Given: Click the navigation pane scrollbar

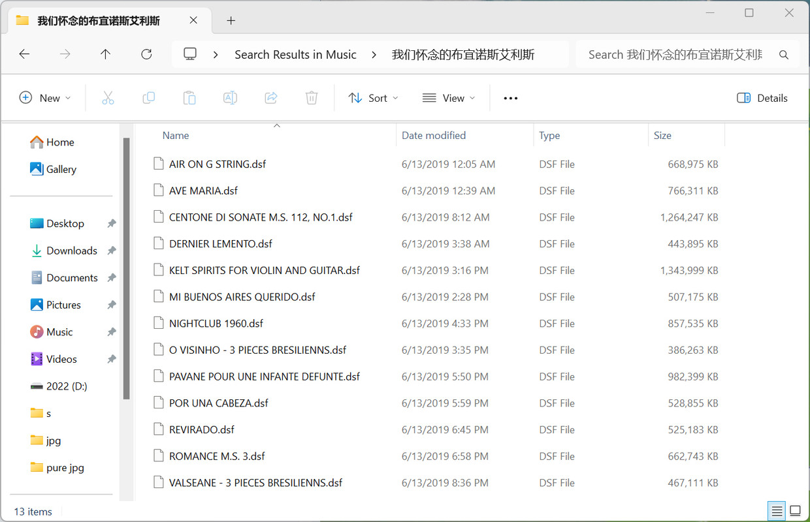Looking at the screenshot, I should pos(126,268).
